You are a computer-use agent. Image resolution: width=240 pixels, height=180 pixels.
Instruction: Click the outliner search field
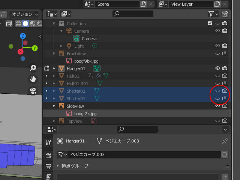133,14
